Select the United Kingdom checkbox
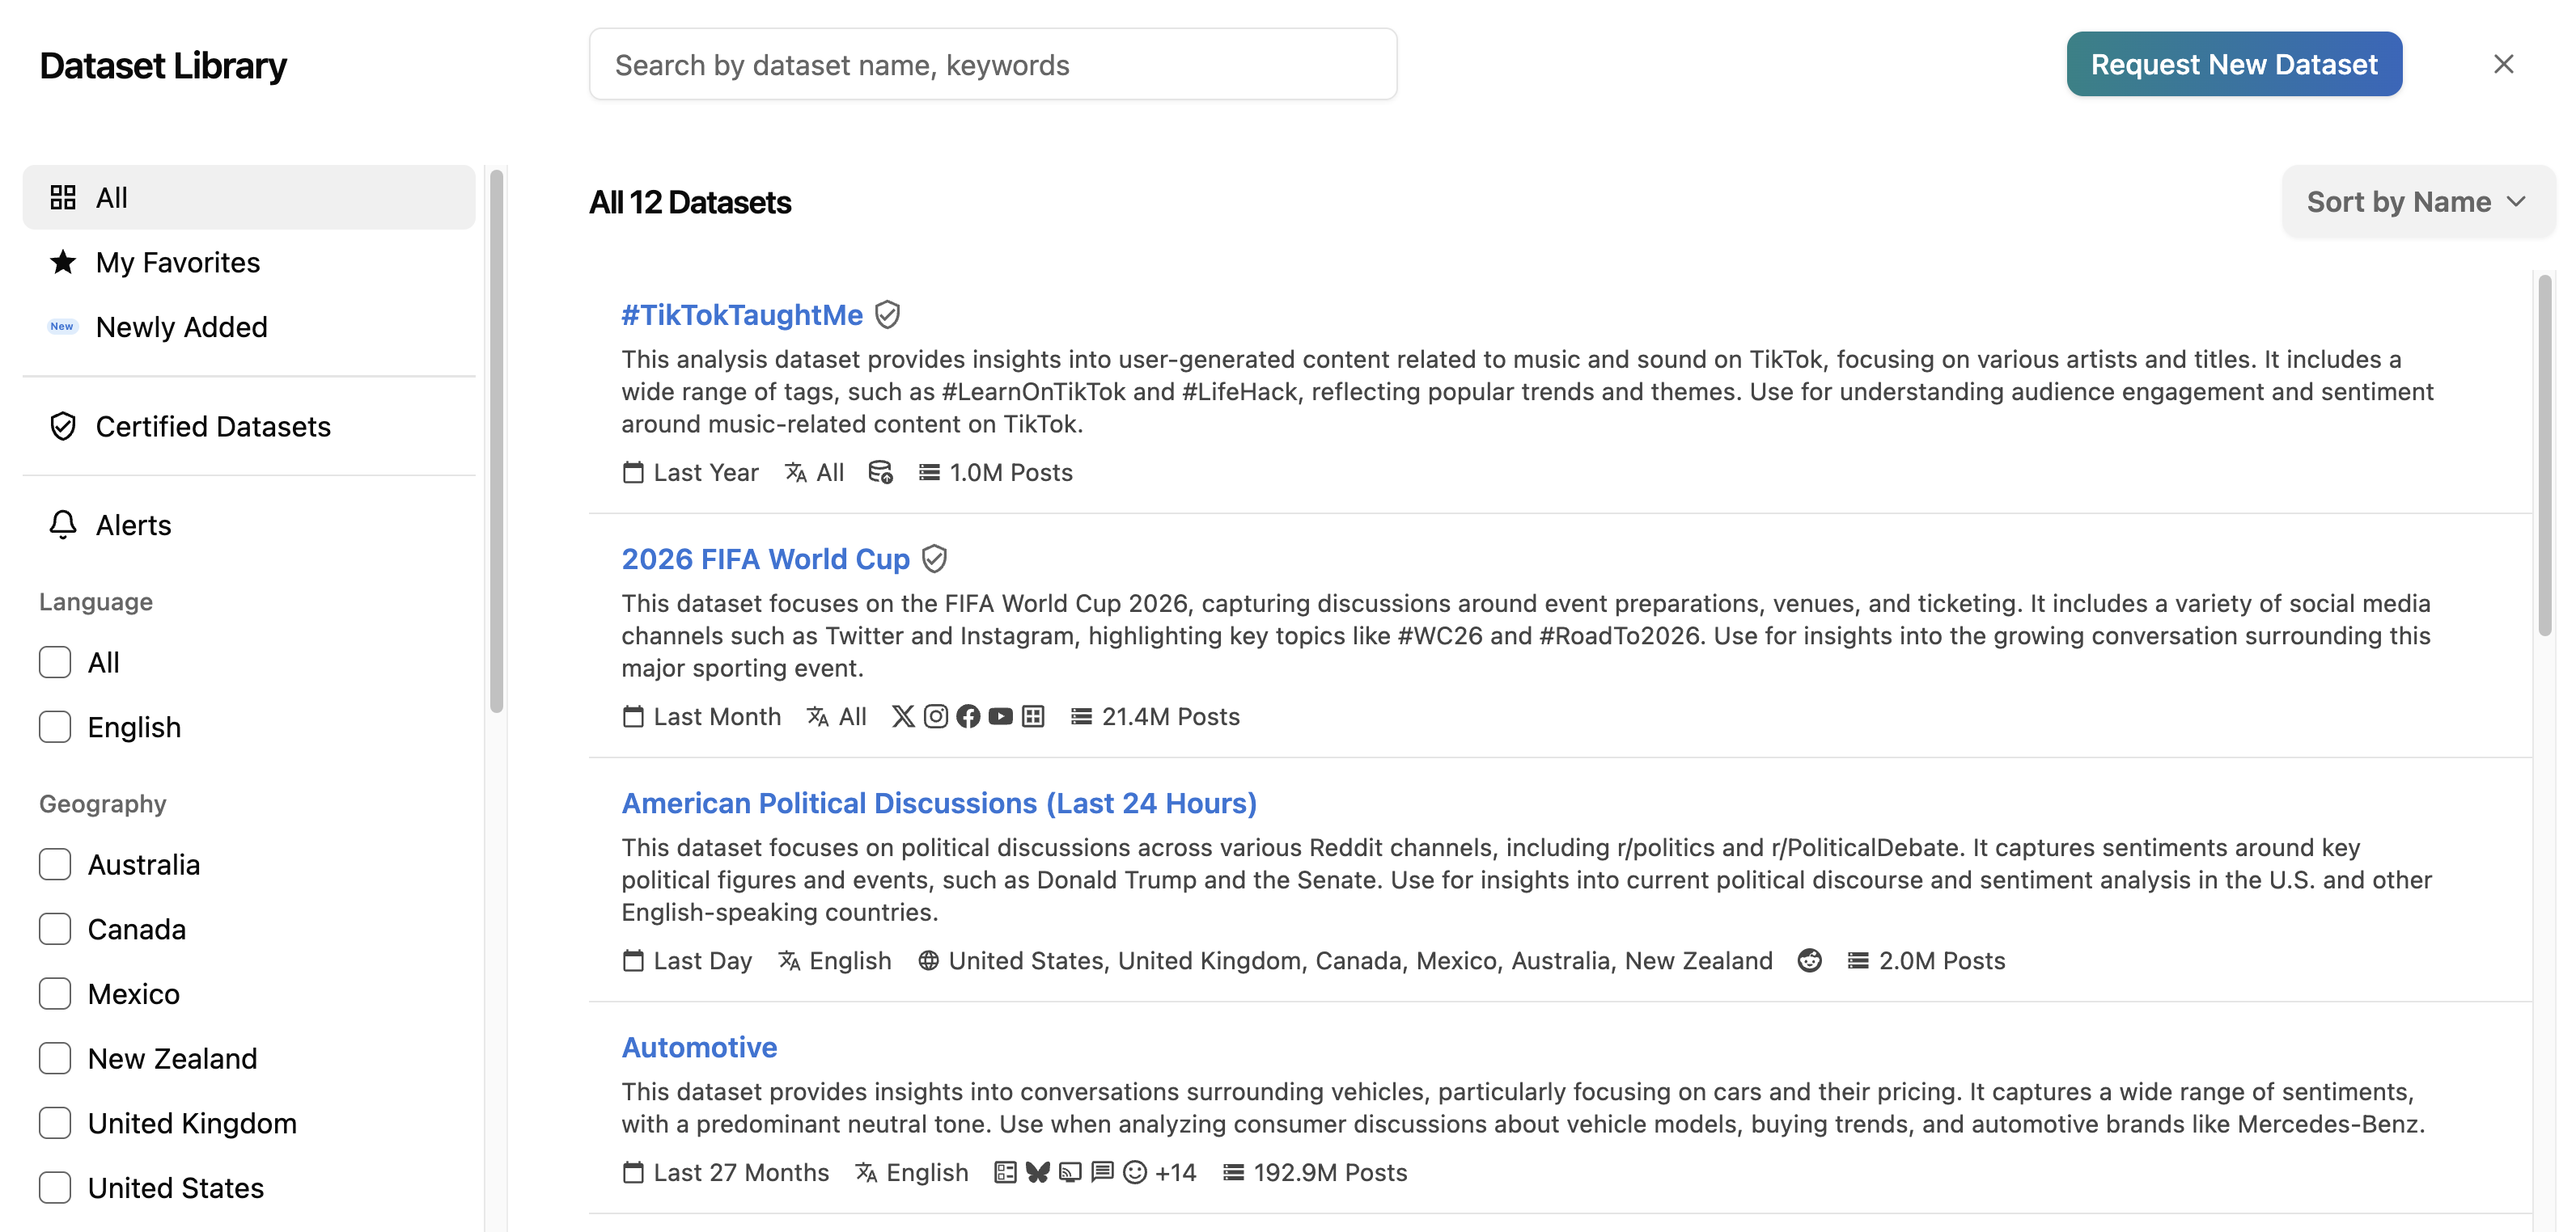The width and height of the screenshot is (2576, 1232). click(x=55, y=1123)
